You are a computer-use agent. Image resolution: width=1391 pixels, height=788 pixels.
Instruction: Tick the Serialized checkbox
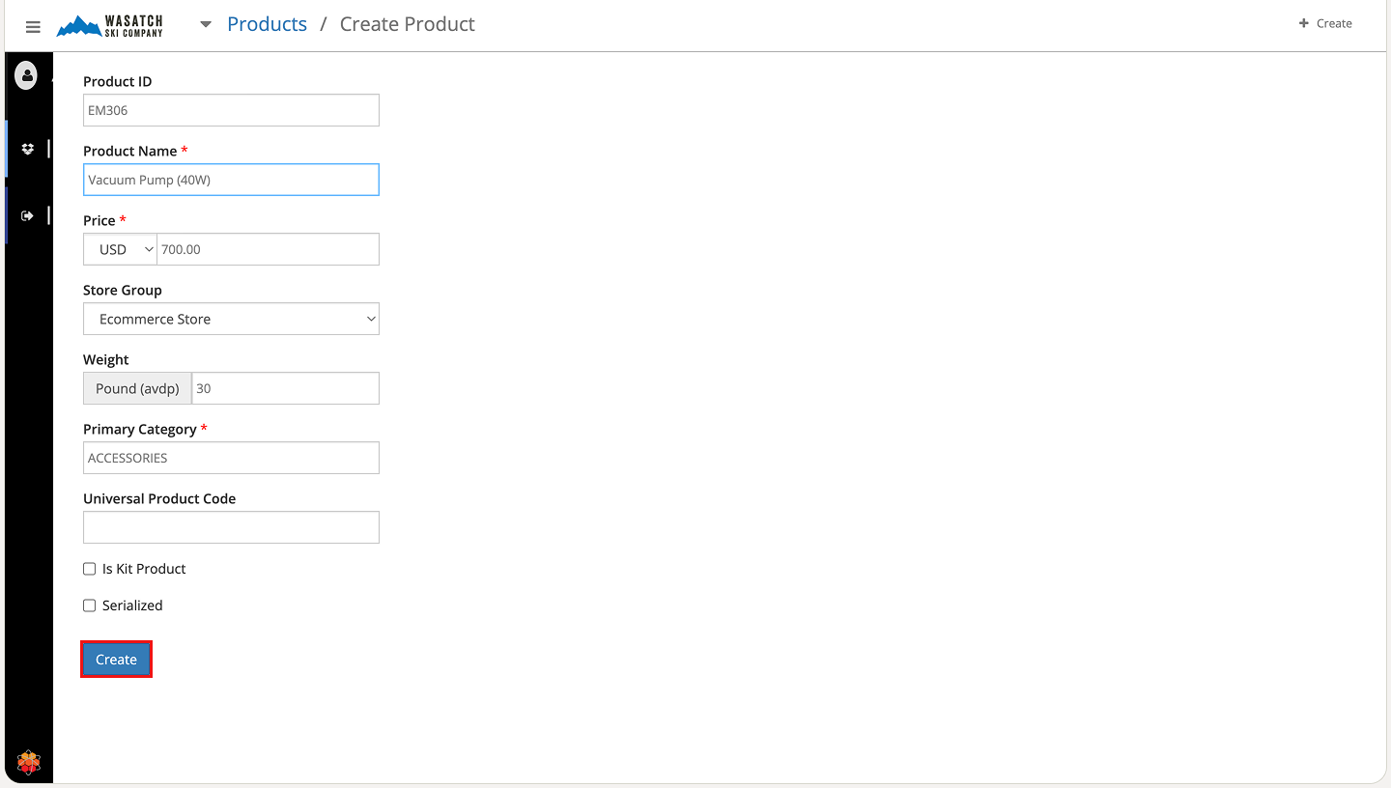pyautogui.click(x=90, y=605)
